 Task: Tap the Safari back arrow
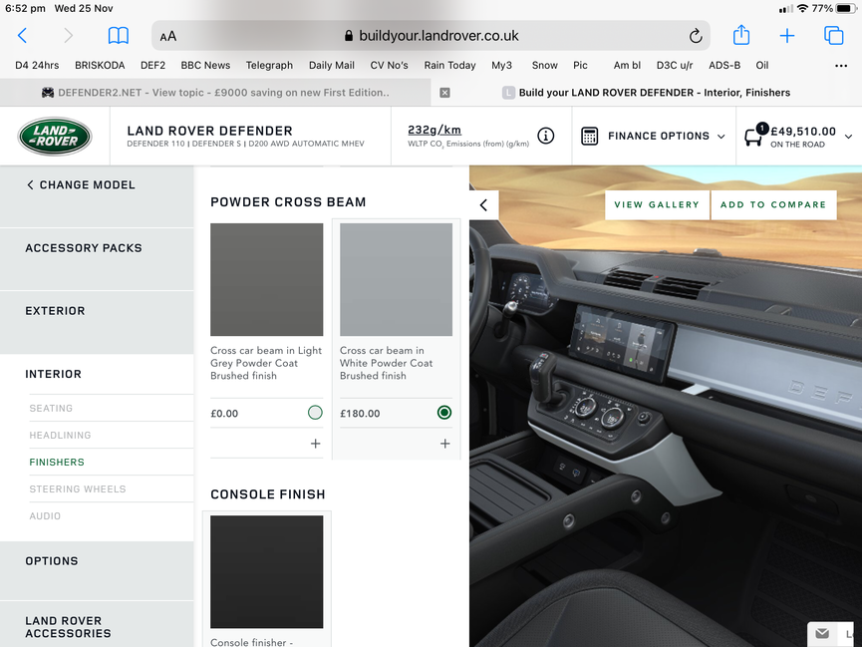point(23,36)
